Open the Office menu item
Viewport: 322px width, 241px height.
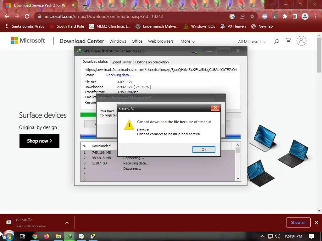tap(137, 41)
